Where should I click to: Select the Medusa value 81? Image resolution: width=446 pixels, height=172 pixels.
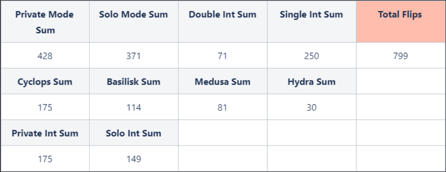pos(222,108)
